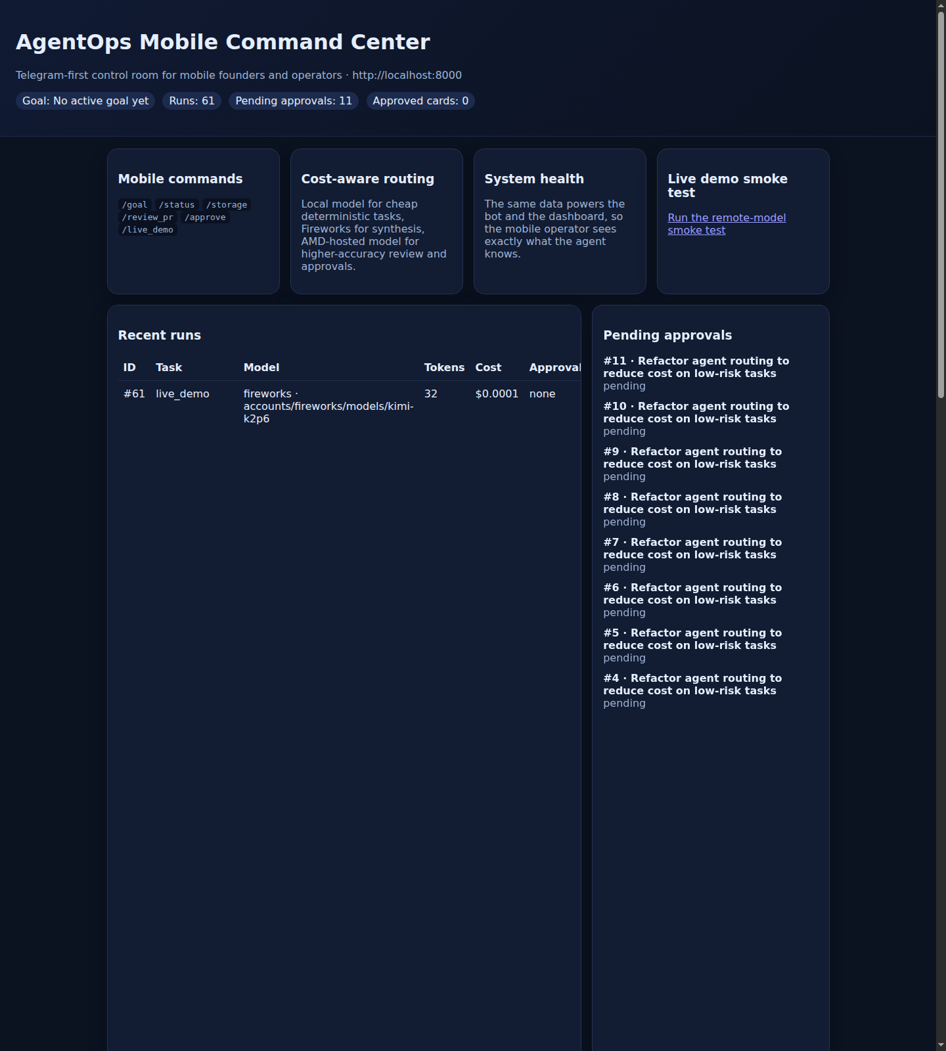Click the Cost-aware routing card heading
This screenshot has width=946, height=1051.
368,179
